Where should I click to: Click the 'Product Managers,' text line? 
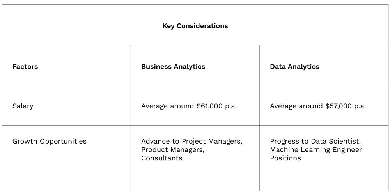(x=172, y=150)
